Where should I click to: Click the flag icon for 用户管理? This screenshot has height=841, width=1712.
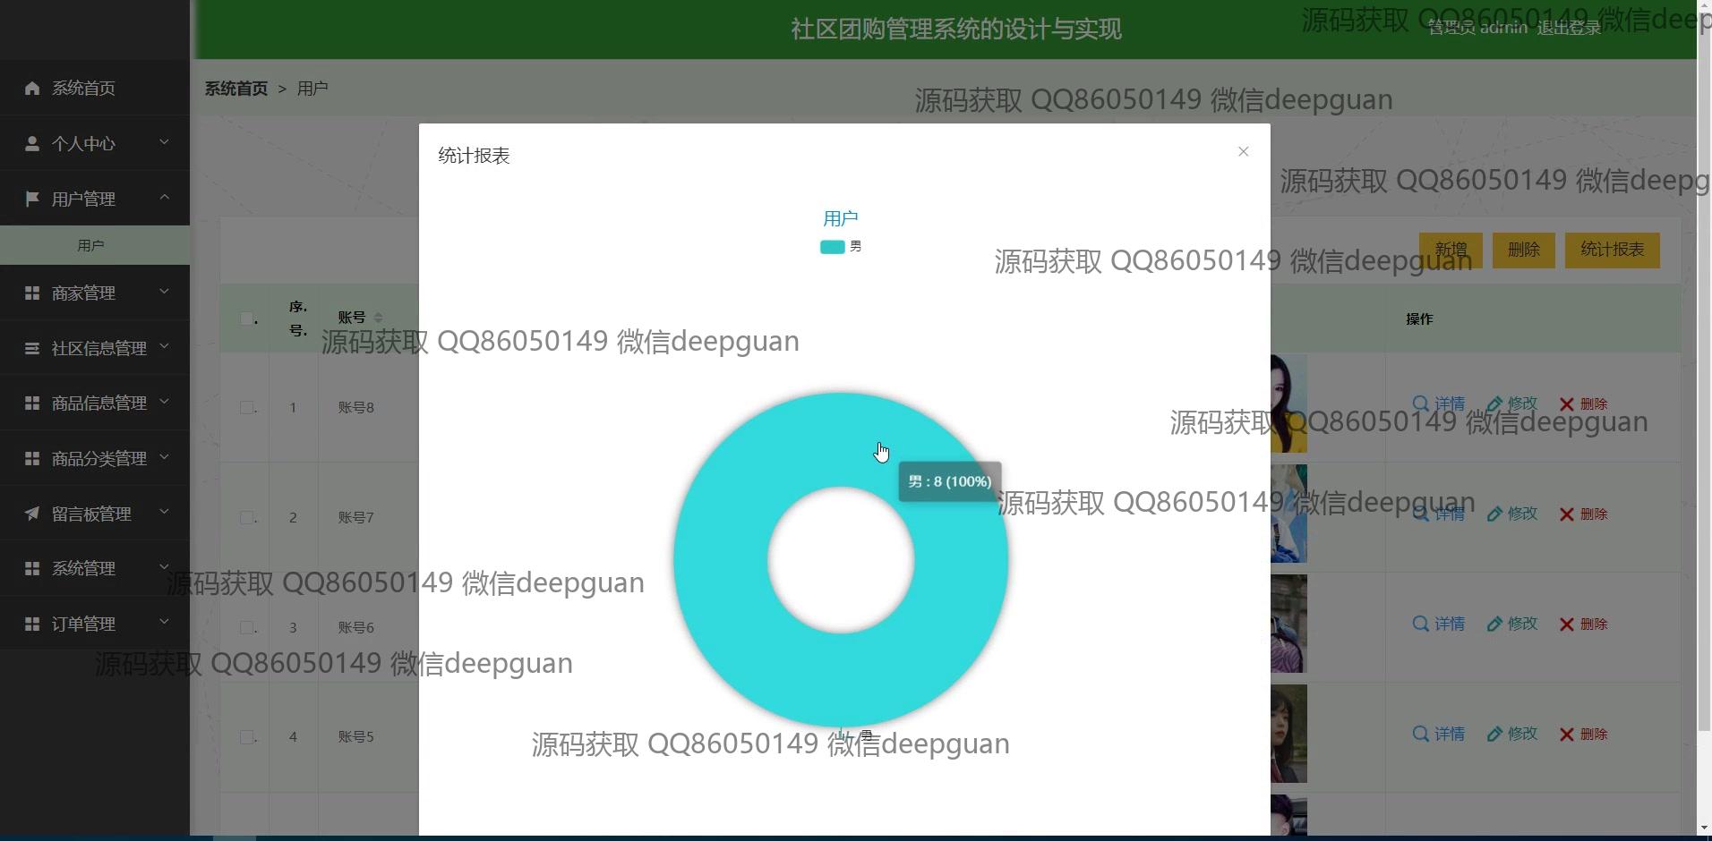coord(32,199)
